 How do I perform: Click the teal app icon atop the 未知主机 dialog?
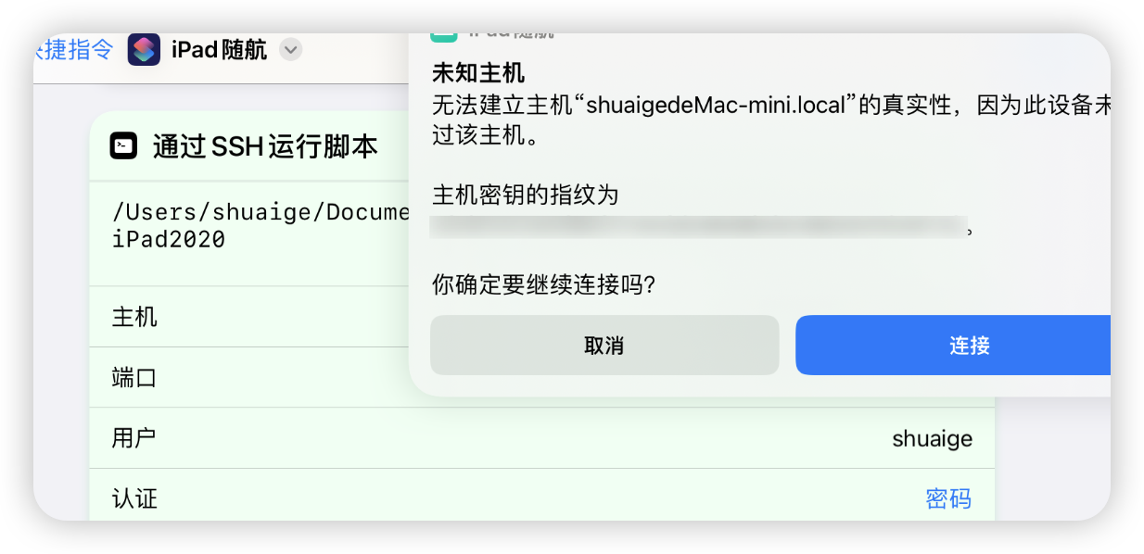pyautogui.click(x=443, y=33)
